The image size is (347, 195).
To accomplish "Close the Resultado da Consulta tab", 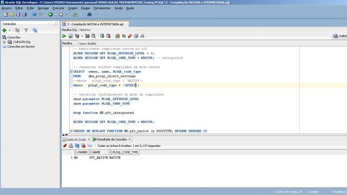I will tap(130, 139).
